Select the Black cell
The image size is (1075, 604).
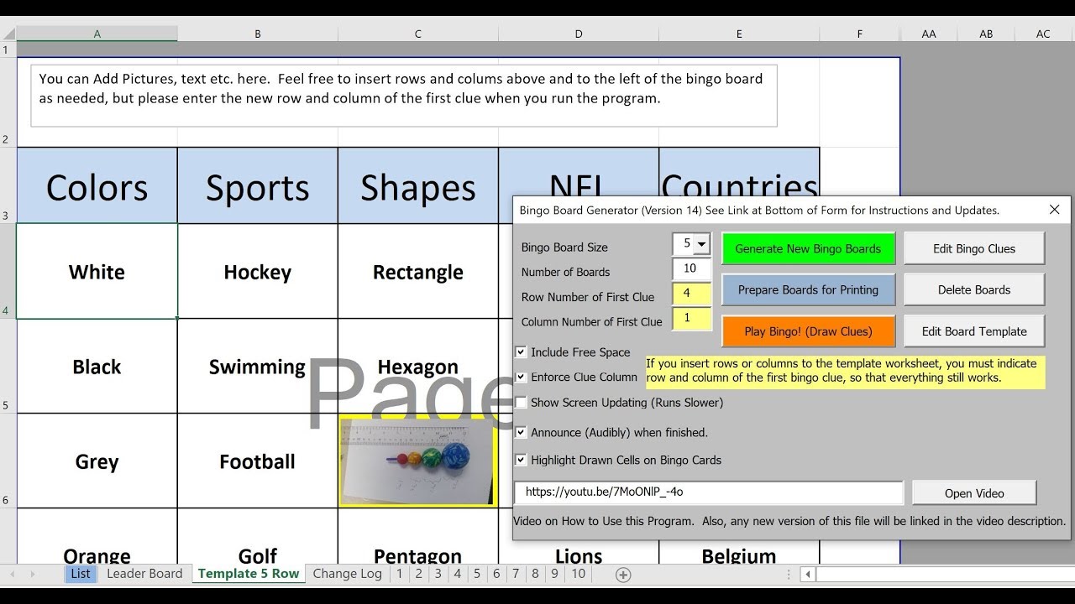(x=97, y=366)
